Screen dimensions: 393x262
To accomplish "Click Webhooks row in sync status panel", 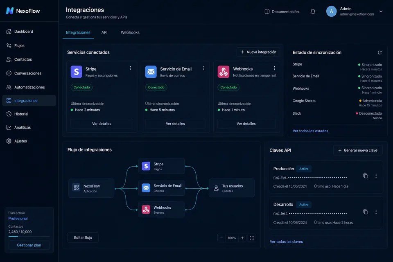I will (x=337, y=90).
